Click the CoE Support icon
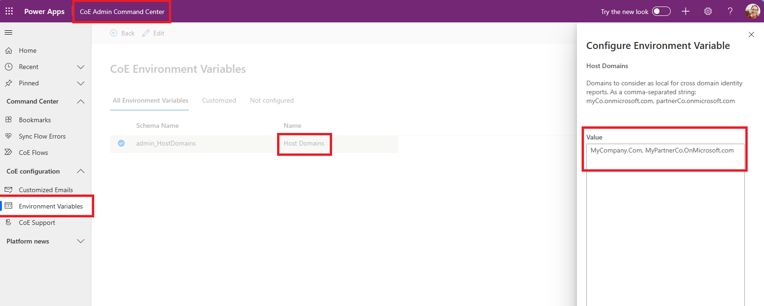The width and height of the screenshot is (764, 306). tap(8, 223)
